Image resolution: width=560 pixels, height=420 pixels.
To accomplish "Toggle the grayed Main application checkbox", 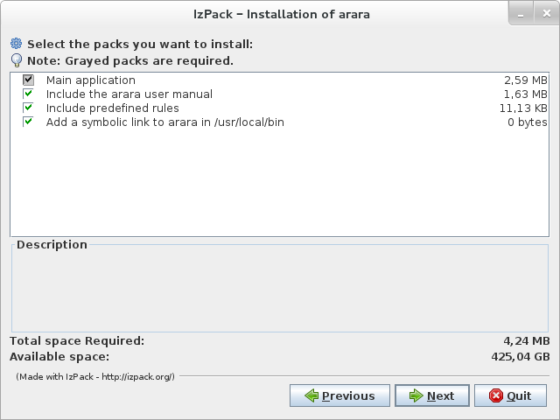I will coord(28,80).
